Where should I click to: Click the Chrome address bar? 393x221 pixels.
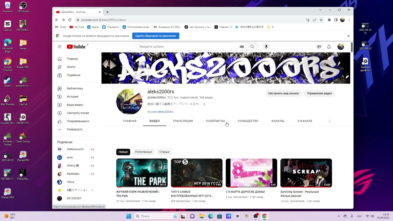pos(190,20)
